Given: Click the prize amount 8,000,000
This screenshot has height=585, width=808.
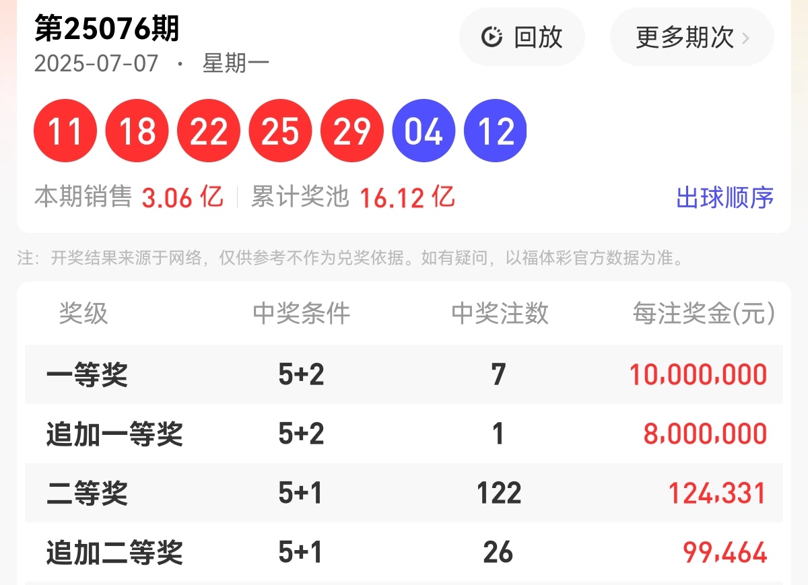Looking at the screenshot, I should tap(706, 434).
